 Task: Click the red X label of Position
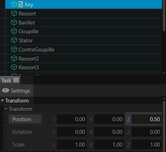click(x=54, y=120)
